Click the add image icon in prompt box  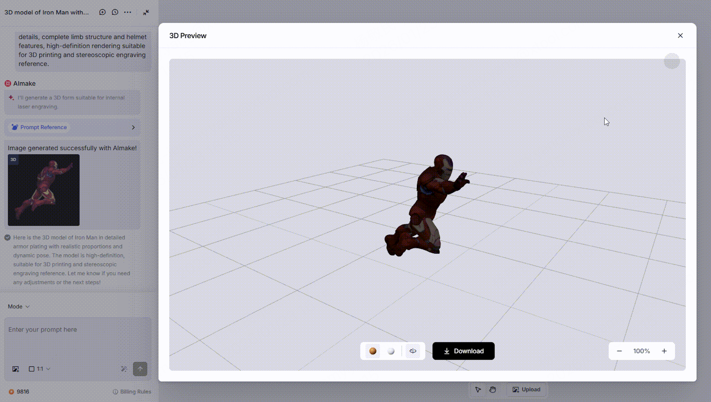pos(16,369)
